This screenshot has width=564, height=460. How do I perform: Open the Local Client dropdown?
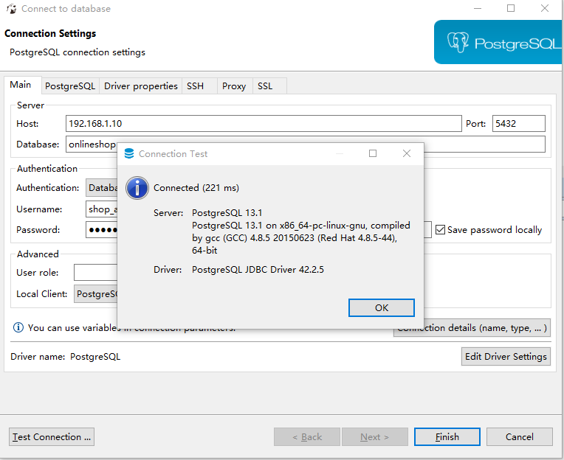click(x=96, y=293)
